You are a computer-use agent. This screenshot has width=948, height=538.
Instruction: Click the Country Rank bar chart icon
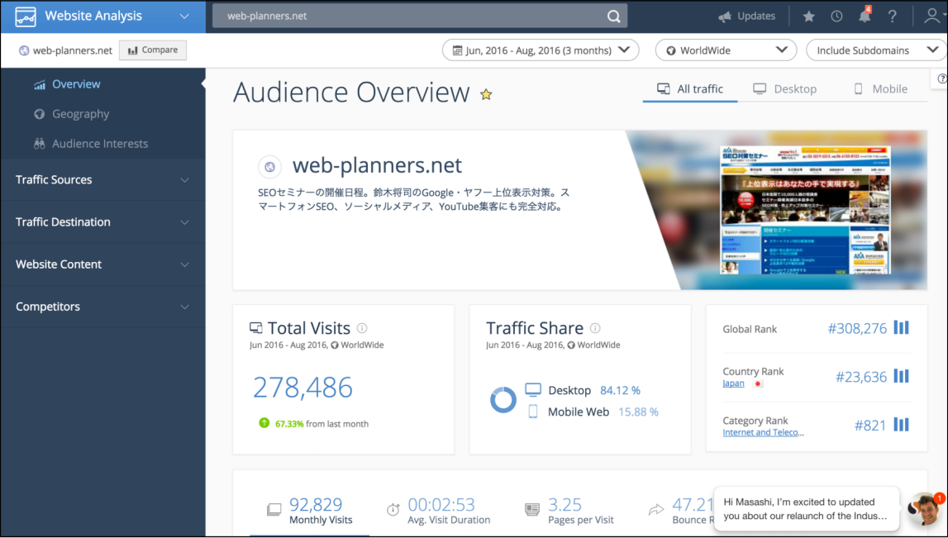(x=901, y=376)
